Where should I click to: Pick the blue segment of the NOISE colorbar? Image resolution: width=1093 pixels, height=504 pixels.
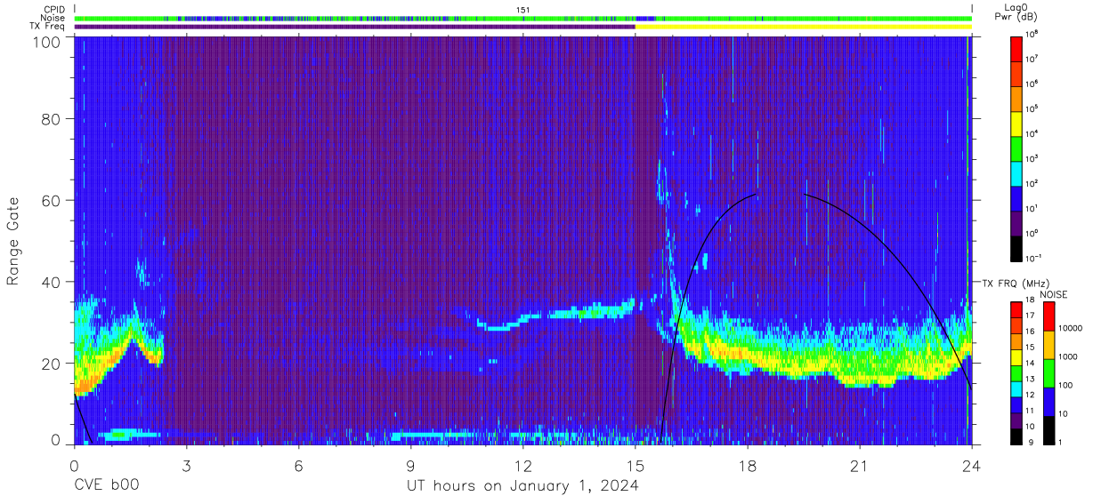[x=1050, y=401]
